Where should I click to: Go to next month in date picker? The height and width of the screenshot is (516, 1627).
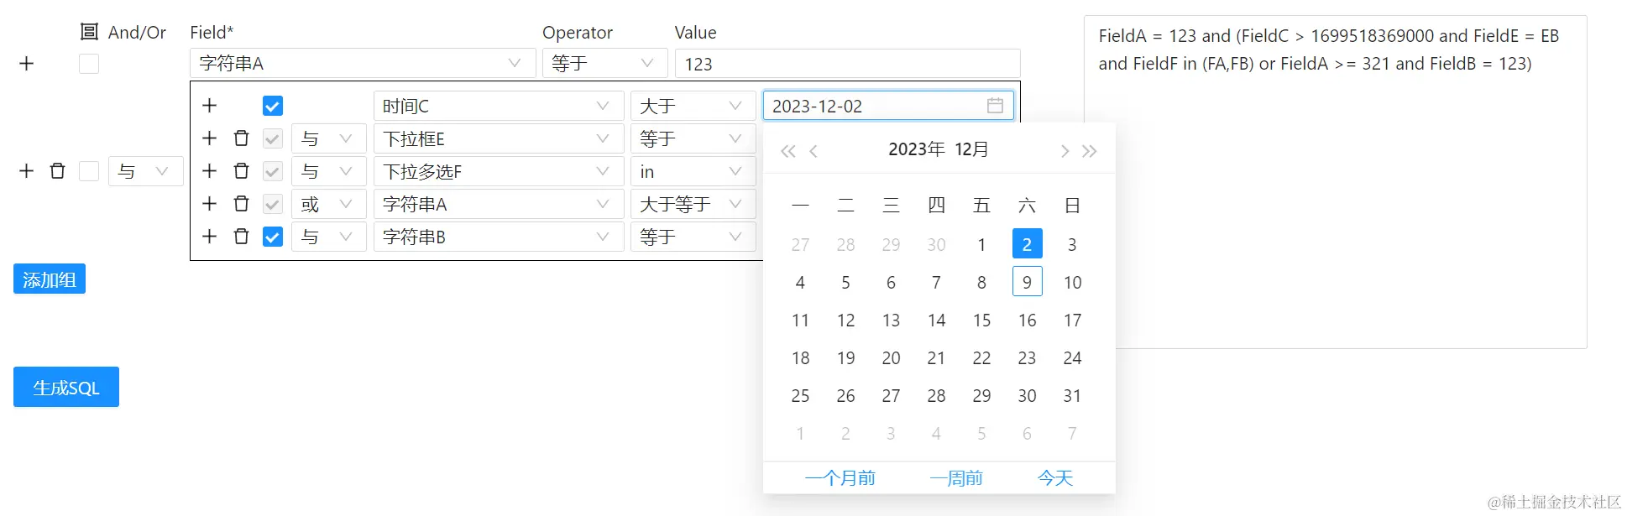pyautogui.click(x=1065, y=151)
